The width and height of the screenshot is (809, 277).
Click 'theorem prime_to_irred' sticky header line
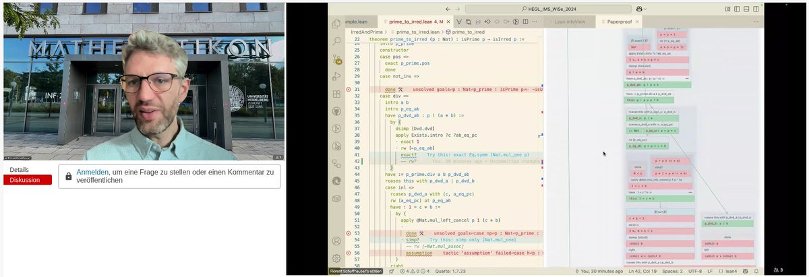point(447,39)
